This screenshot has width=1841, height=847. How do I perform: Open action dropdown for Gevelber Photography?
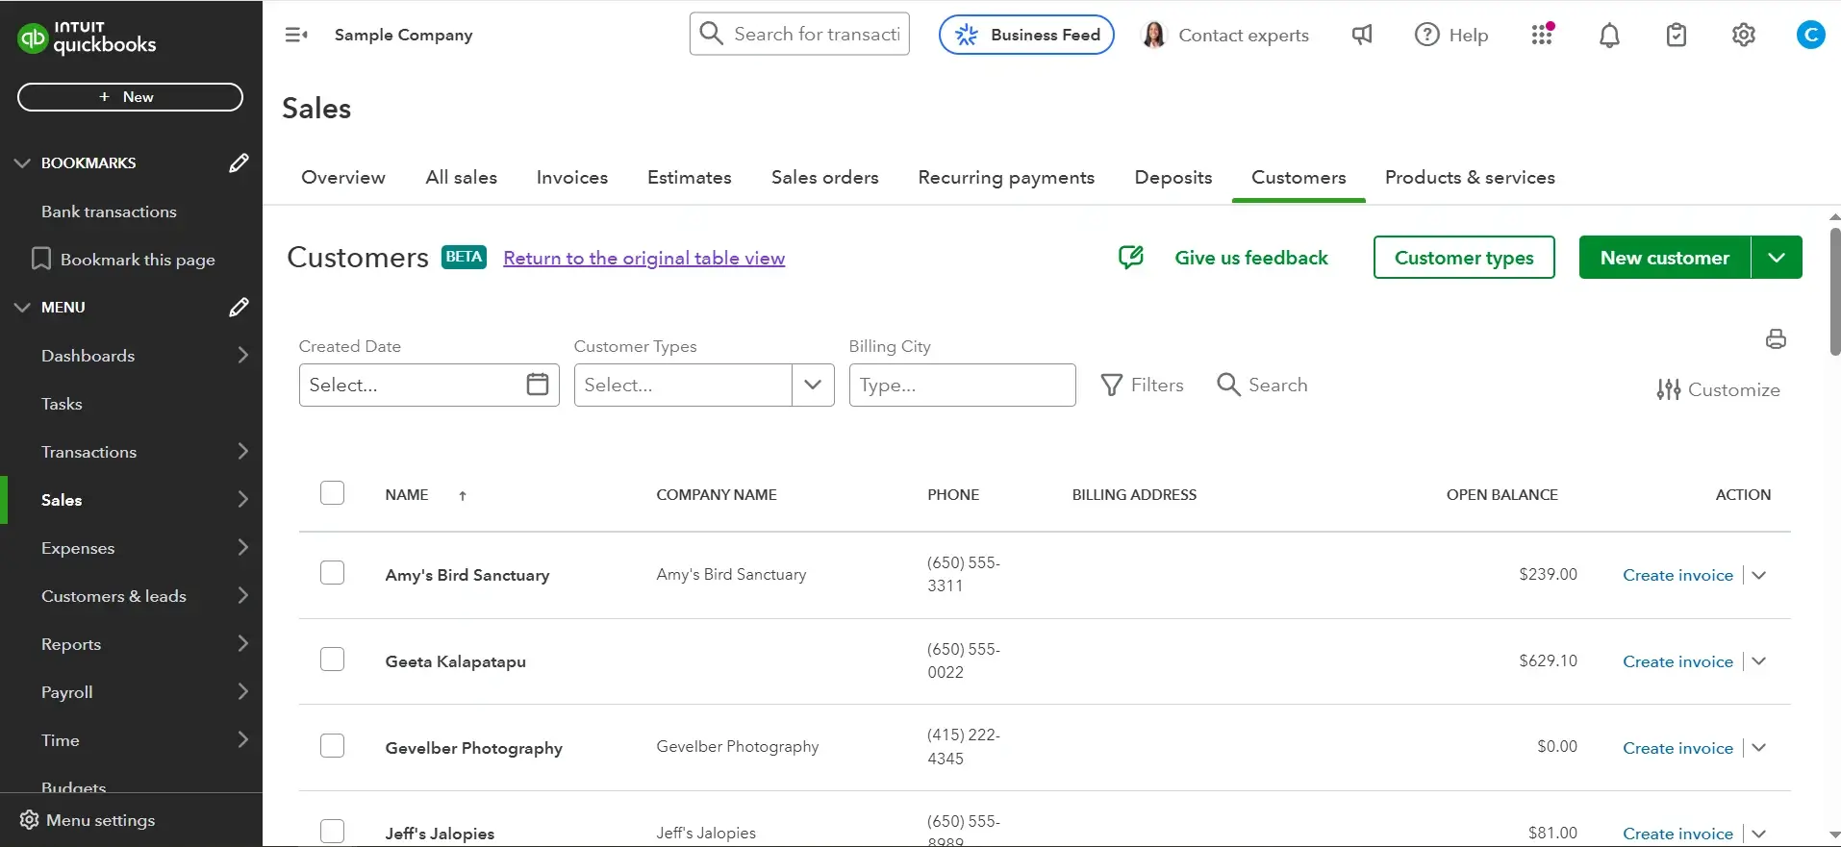pyautogui.click(x=1759, y=748)
